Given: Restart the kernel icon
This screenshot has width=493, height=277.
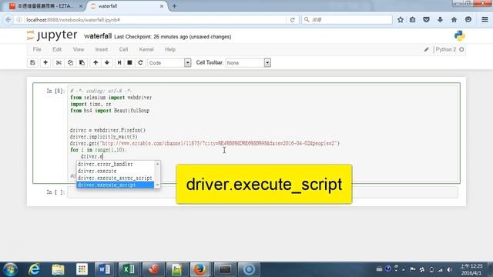Looking at the screenshot, I should (140, 62).
